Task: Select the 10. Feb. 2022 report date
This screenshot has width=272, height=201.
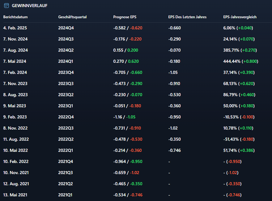Action: tap(16, 161)
